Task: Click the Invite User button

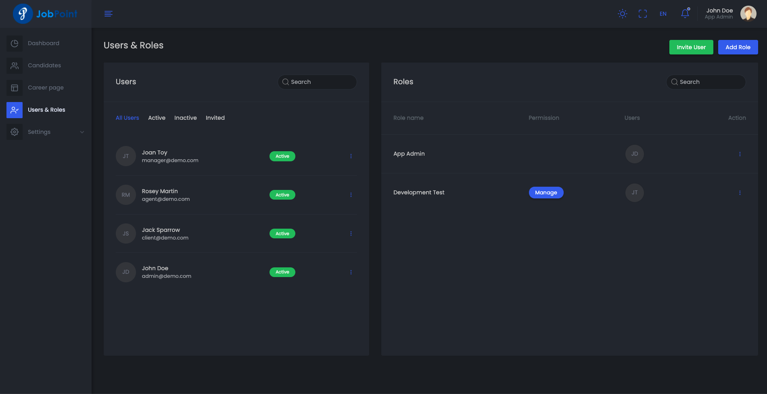Action: click(691, 47)
